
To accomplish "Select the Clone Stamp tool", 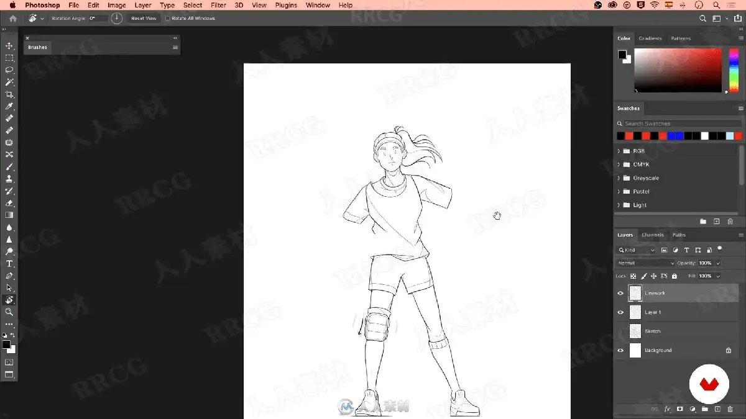I will [9, 179].
